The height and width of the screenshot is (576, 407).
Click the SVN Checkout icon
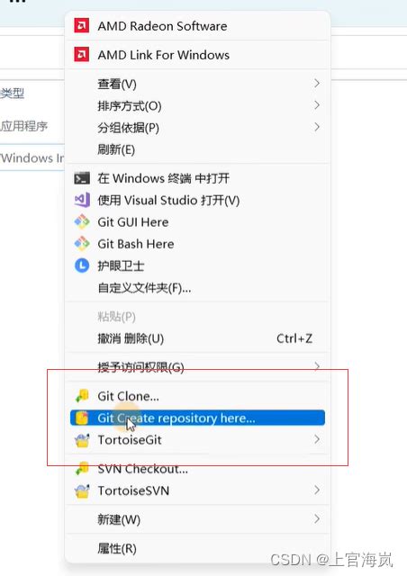(x=82, y=468)
